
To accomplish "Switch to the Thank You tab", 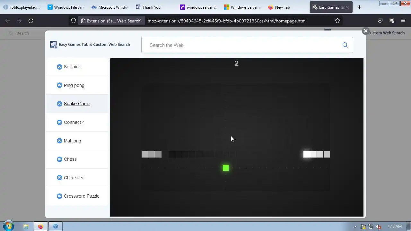I will click(x=154, y=7).
